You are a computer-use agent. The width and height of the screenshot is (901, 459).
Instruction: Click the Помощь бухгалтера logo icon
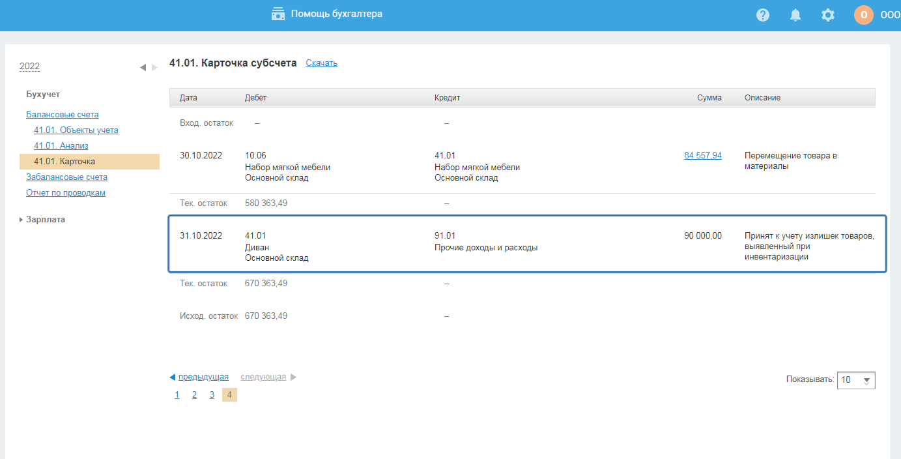coord(278,14)
